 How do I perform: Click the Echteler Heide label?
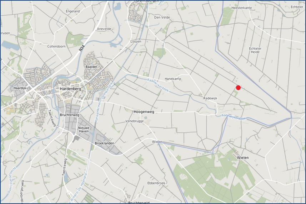pos(255,50)
